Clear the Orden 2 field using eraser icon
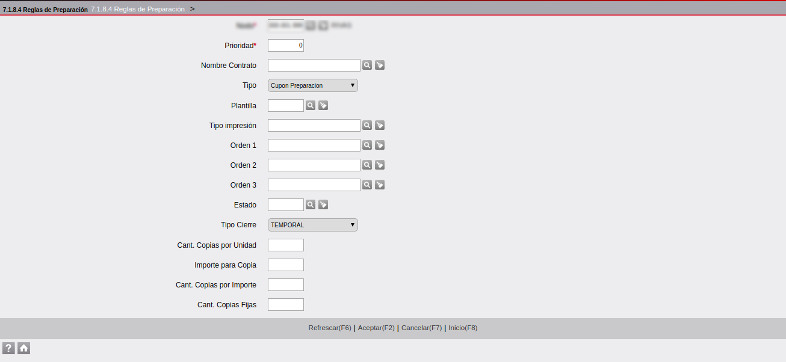 (380, 165)
